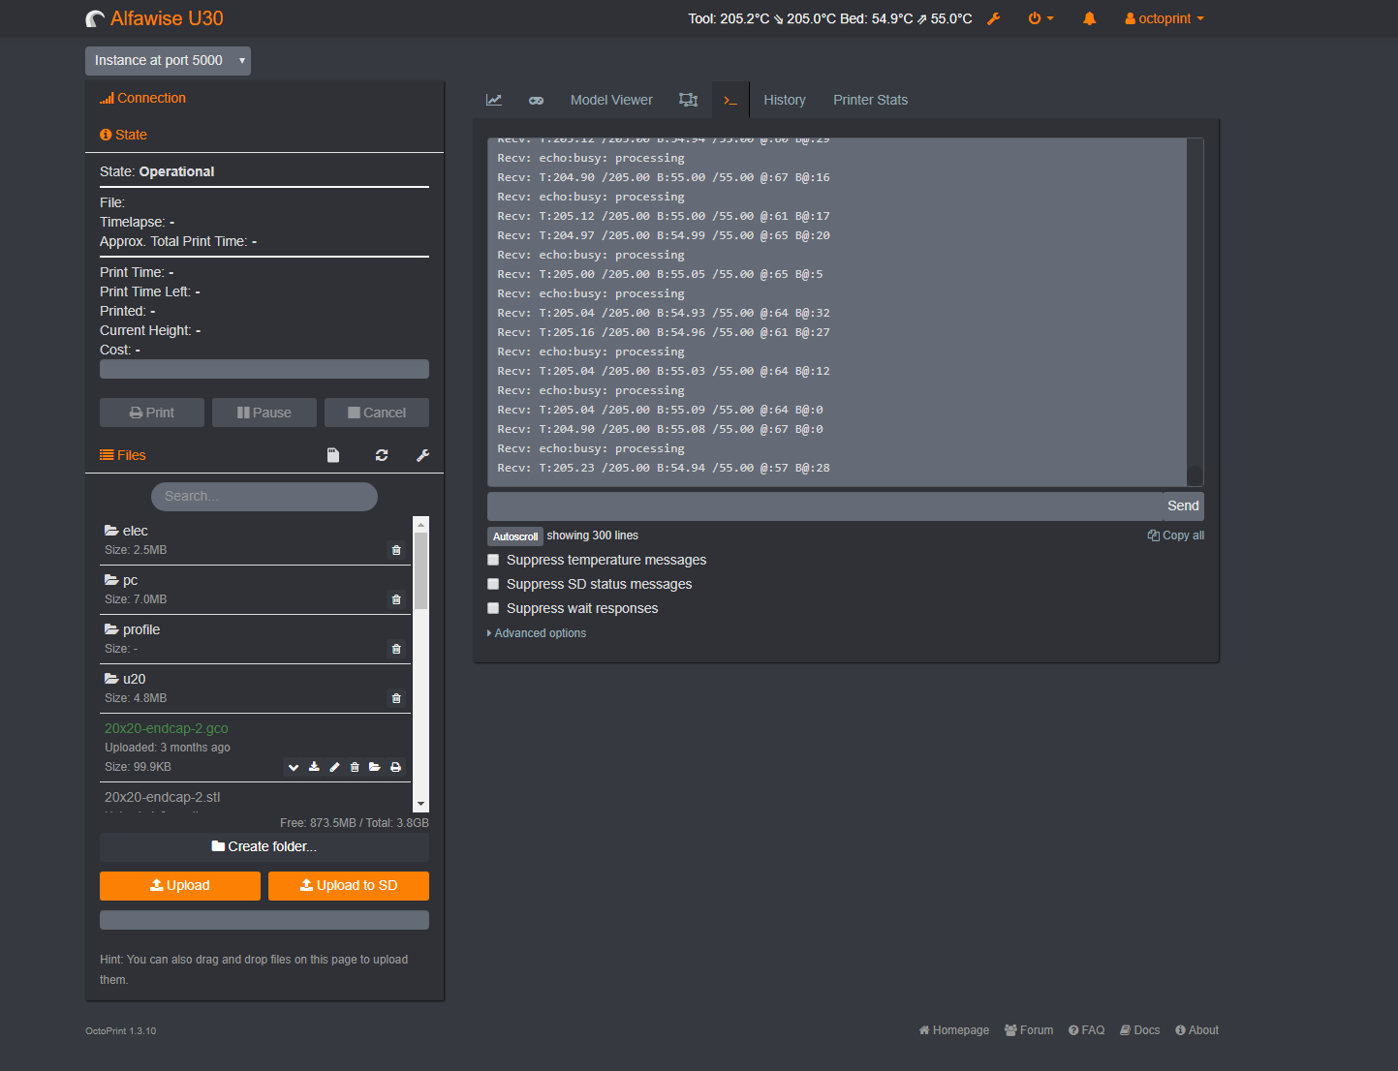1398x1071 pixels.
Task: Click the file list scrollbar up arrow
Action: 420,524
